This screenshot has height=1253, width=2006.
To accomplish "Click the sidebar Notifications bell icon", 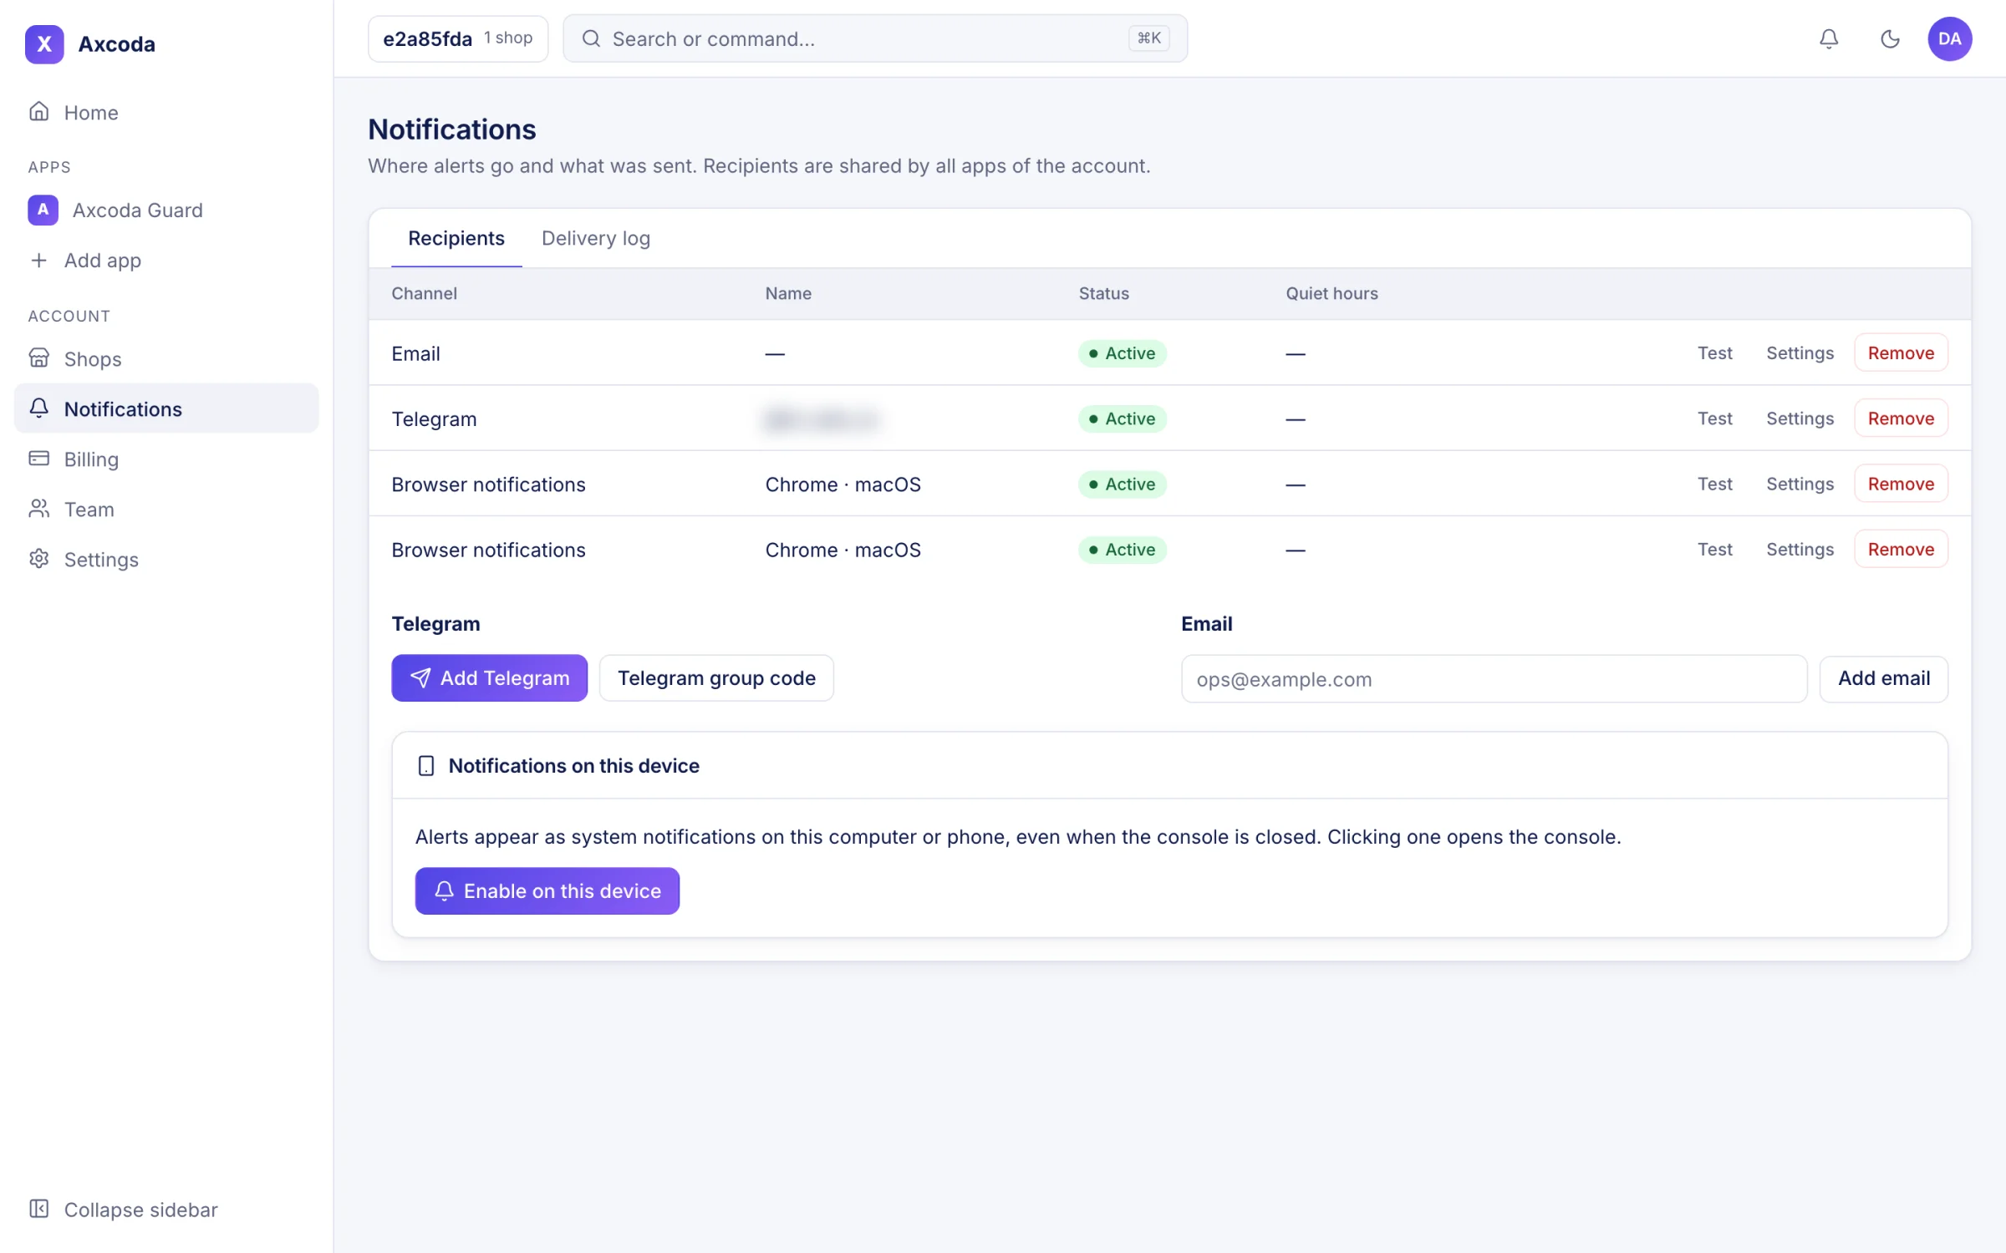I will tap(39, 408).
